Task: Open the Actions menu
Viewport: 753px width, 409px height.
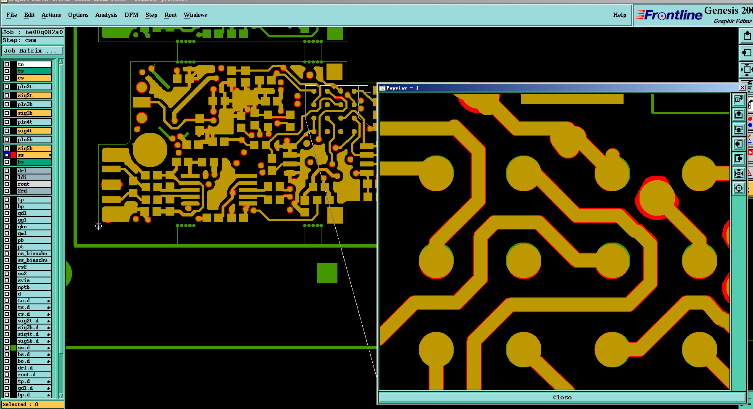Action: point(51,15)
